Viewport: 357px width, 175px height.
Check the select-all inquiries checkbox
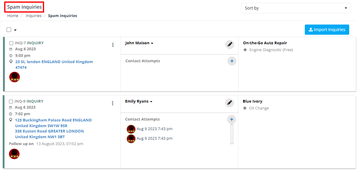coord(9,30)
